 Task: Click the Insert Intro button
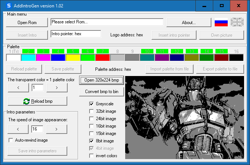pyautogui.click(x=27, y=35)
